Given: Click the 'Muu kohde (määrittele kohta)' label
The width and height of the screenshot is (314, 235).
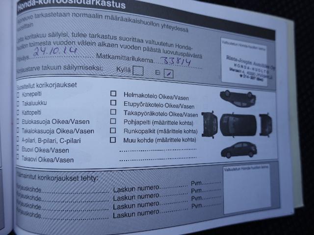Looking at the screenshot, I should 159,140.
